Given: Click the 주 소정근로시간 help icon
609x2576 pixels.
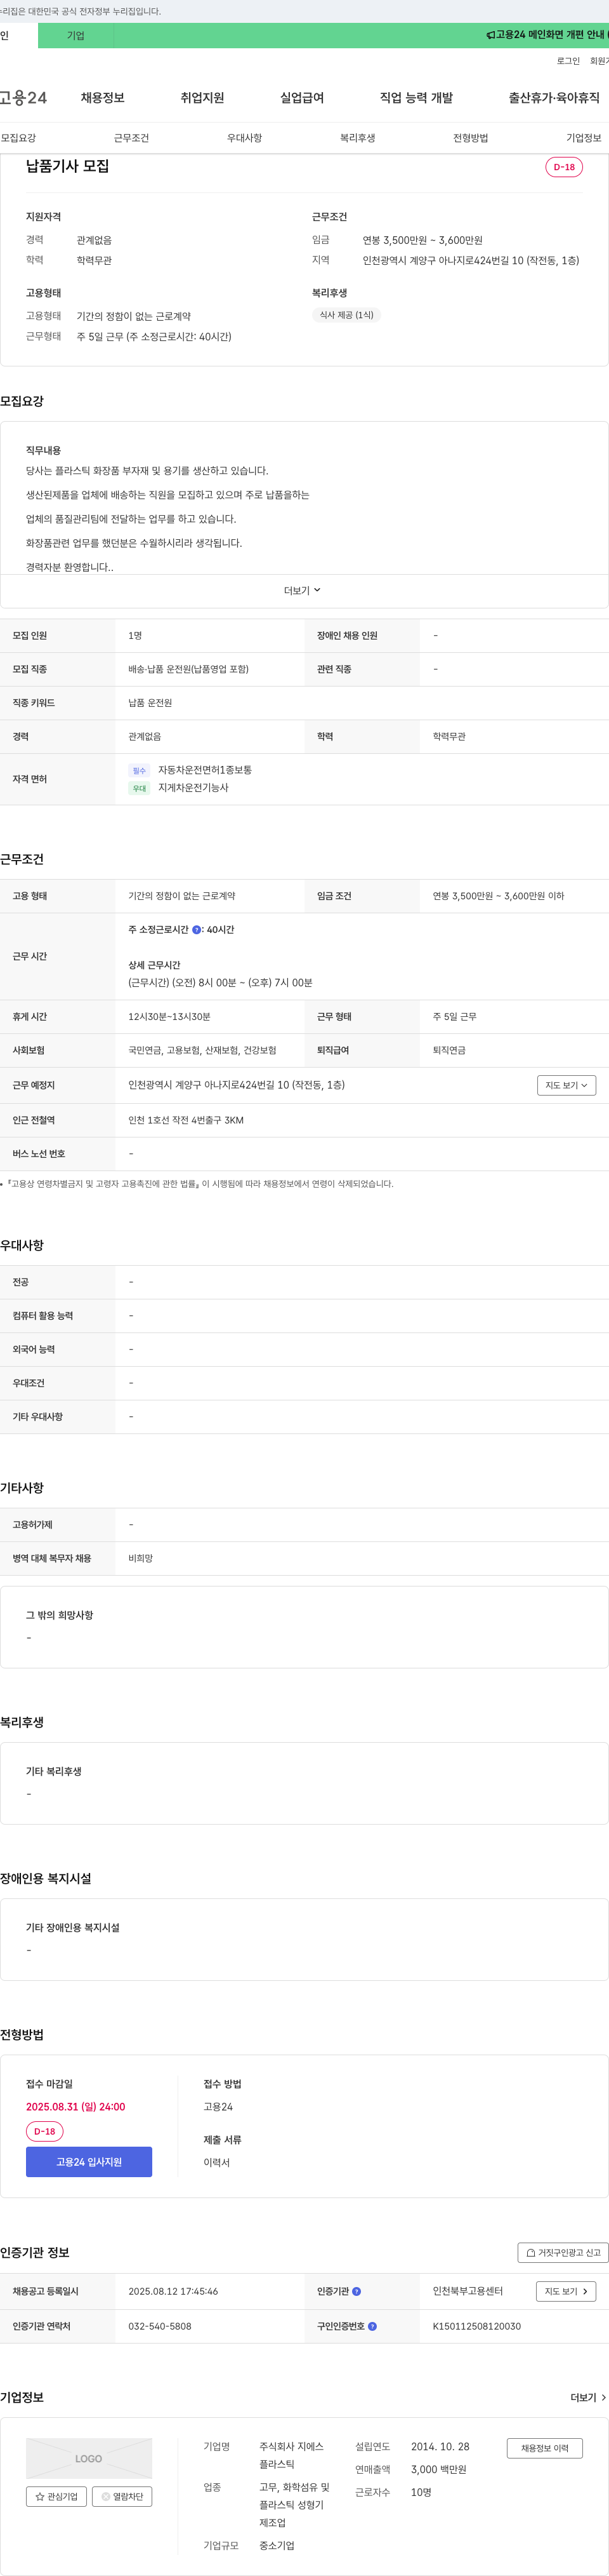Looking at the screenshot, I should click(197, 930).
